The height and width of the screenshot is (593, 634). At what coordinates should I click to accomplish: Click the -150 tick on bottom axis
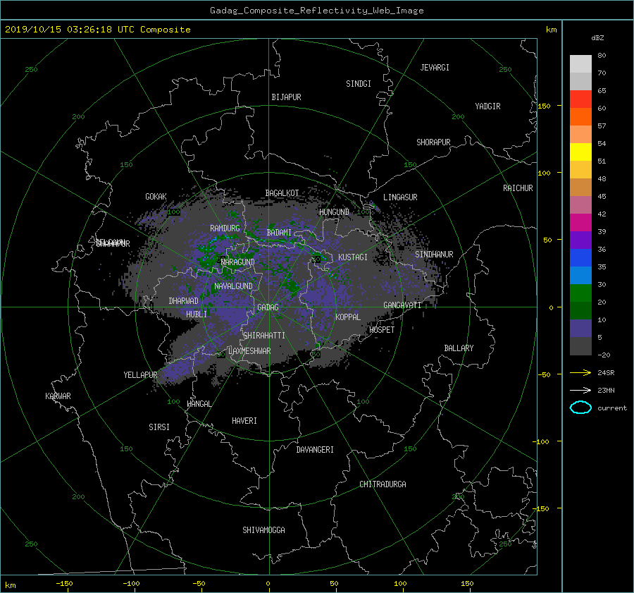(64, 584)
